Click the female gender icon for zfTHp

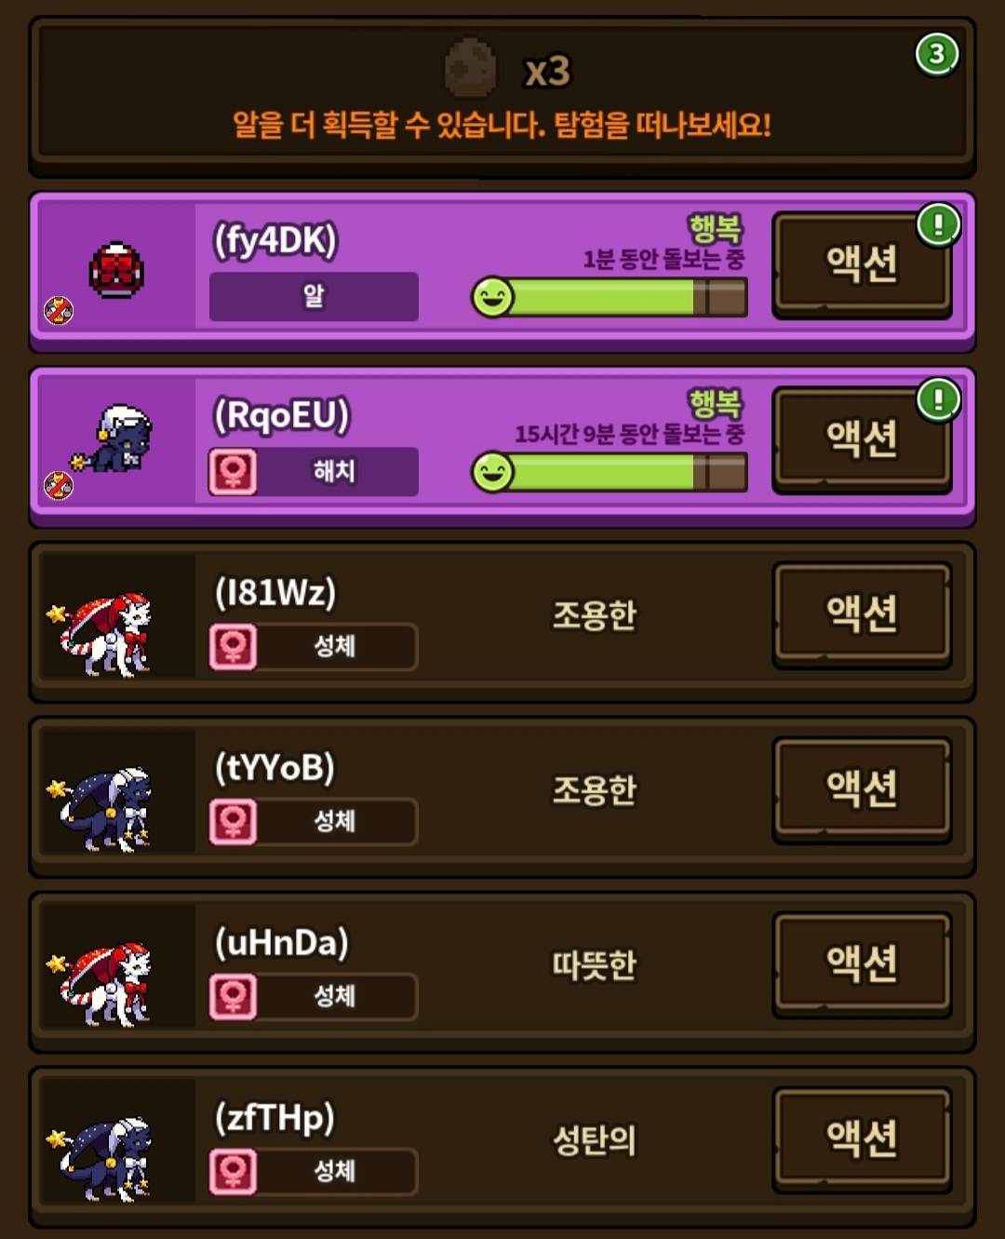[233, 1171]
